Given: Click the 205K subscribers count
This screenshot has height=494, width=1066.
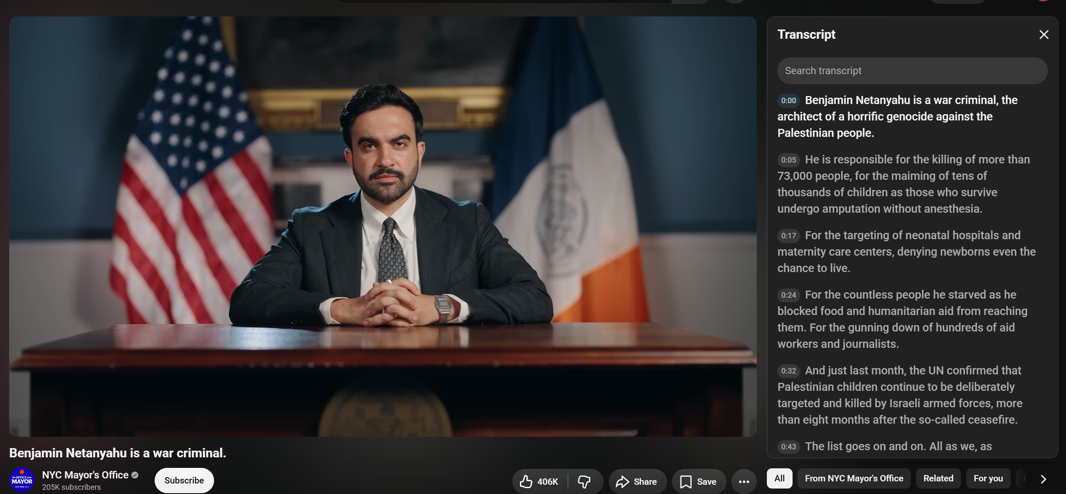Looking at the screenshot, I should [71, 487].
